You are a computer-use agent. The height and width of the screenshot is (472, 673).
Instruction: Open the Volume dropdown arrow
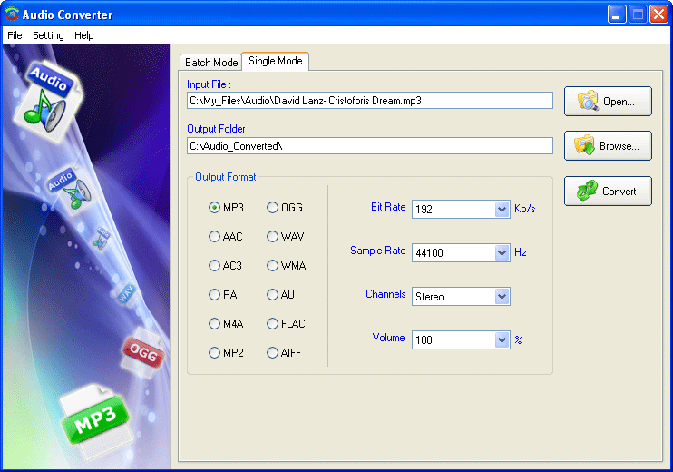point(502,339)
